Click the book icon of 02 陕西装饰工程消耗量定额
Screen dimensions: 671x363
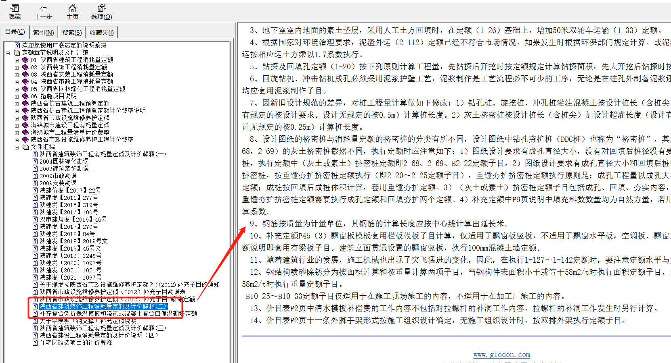pos(25,67)
